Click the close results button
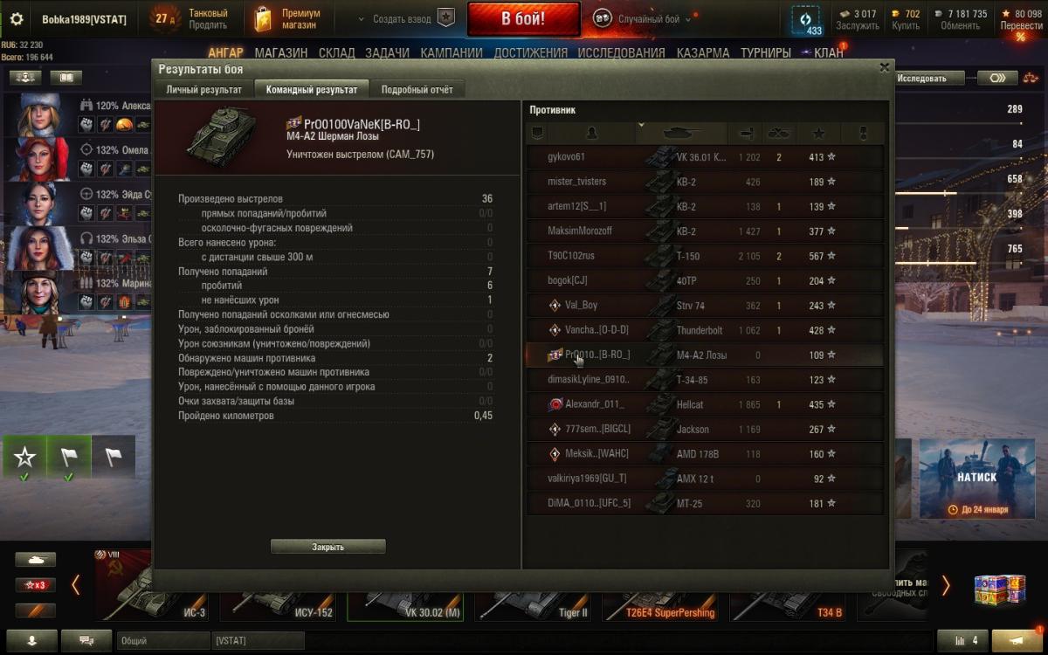The width and height of the screenshot is (1048, 655). click(x=328, y=547)
